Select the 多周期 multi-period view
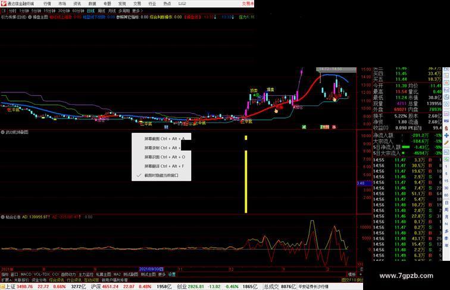Image resolution: width=450 pixels, height=290 pixels. [x=124, y=11]
